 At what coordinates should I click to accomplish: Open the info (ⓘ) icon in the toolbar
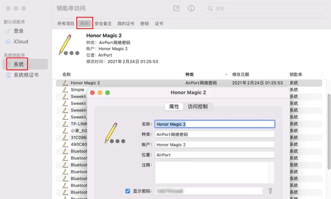tap(191, 8)
